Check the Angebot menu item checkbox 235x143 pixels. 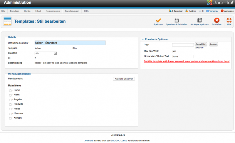[10, 100]
